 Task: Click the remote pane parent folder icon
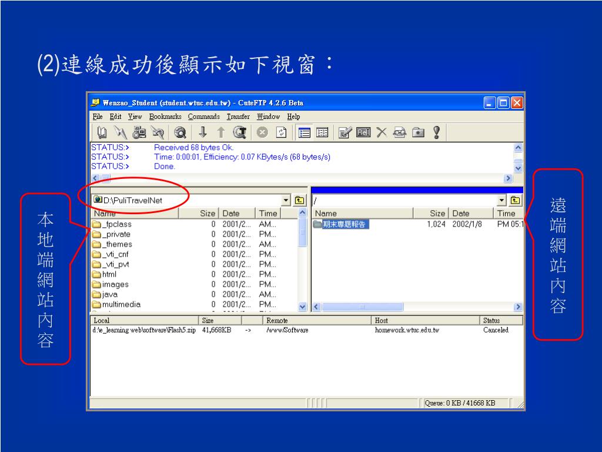[x=515, y=200]
